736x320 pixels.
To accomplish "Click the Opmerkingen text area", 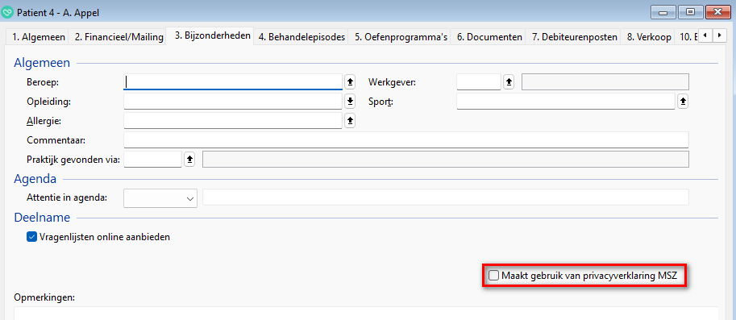I will click(366, 313).
